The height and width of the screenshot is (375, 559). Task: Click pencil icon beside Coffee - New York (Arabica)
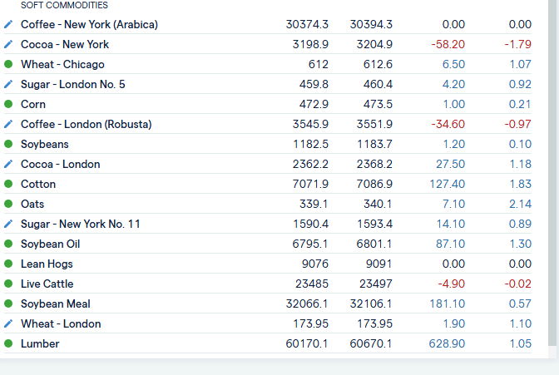(8, 24)
